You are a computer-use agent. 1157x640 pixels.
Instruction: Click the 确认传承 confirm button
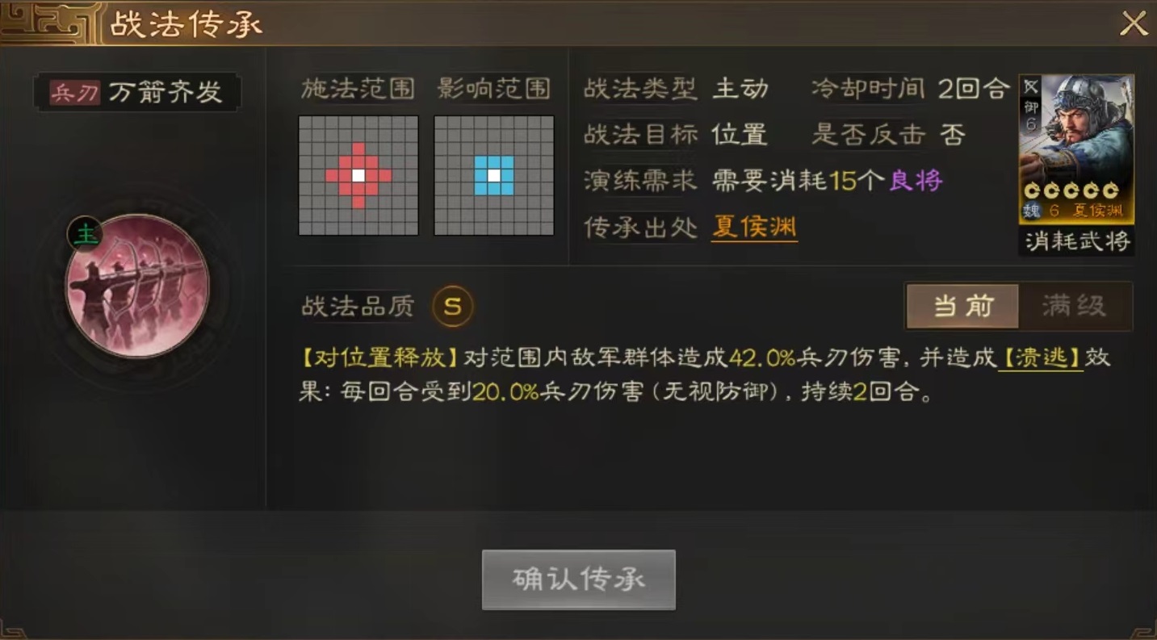click(x=579, y=579)
